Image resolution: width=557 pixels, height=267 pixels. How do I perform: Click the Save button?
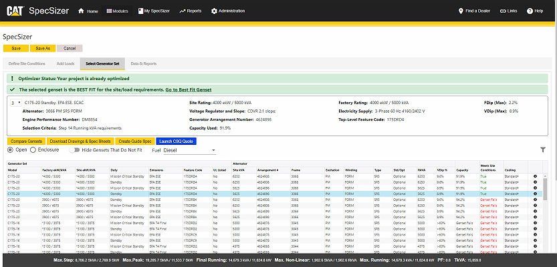15,48
